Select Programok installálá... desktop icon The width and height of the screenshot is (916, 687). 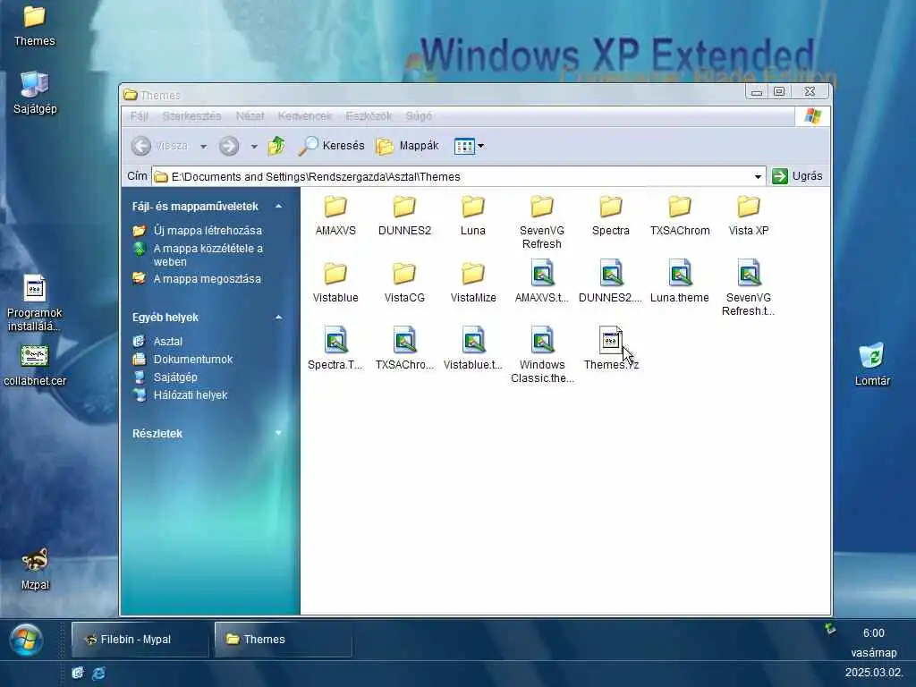click(x=35, y=304)
